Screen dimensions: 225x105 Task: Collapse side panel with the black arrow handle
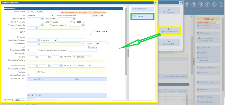click(x=128, y=52)
